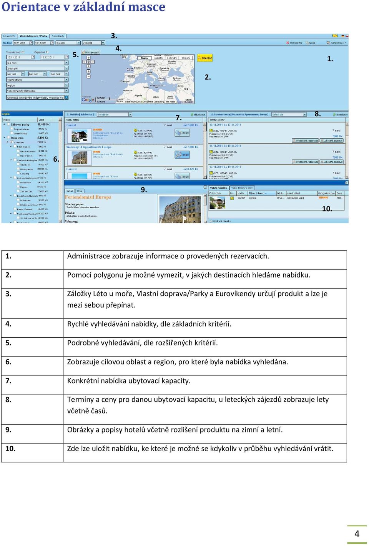Click the Nový polygon button
This screenshot has width=369, height=546.
90,52
